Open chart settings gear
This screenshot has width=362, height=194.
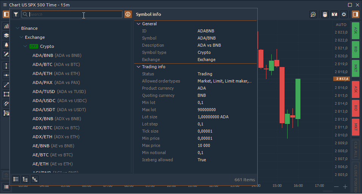344,14
